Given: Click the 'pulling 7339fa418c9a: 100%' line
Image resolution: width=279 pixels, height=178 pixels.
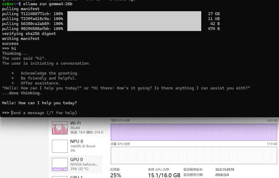Looking at the screenshot, I should click(33, 19).
